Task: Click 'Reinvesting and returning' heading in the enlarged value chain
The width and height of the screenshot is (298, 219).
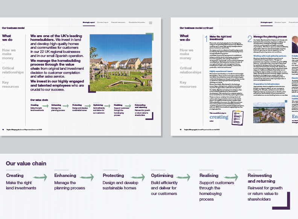Action: 261,178
